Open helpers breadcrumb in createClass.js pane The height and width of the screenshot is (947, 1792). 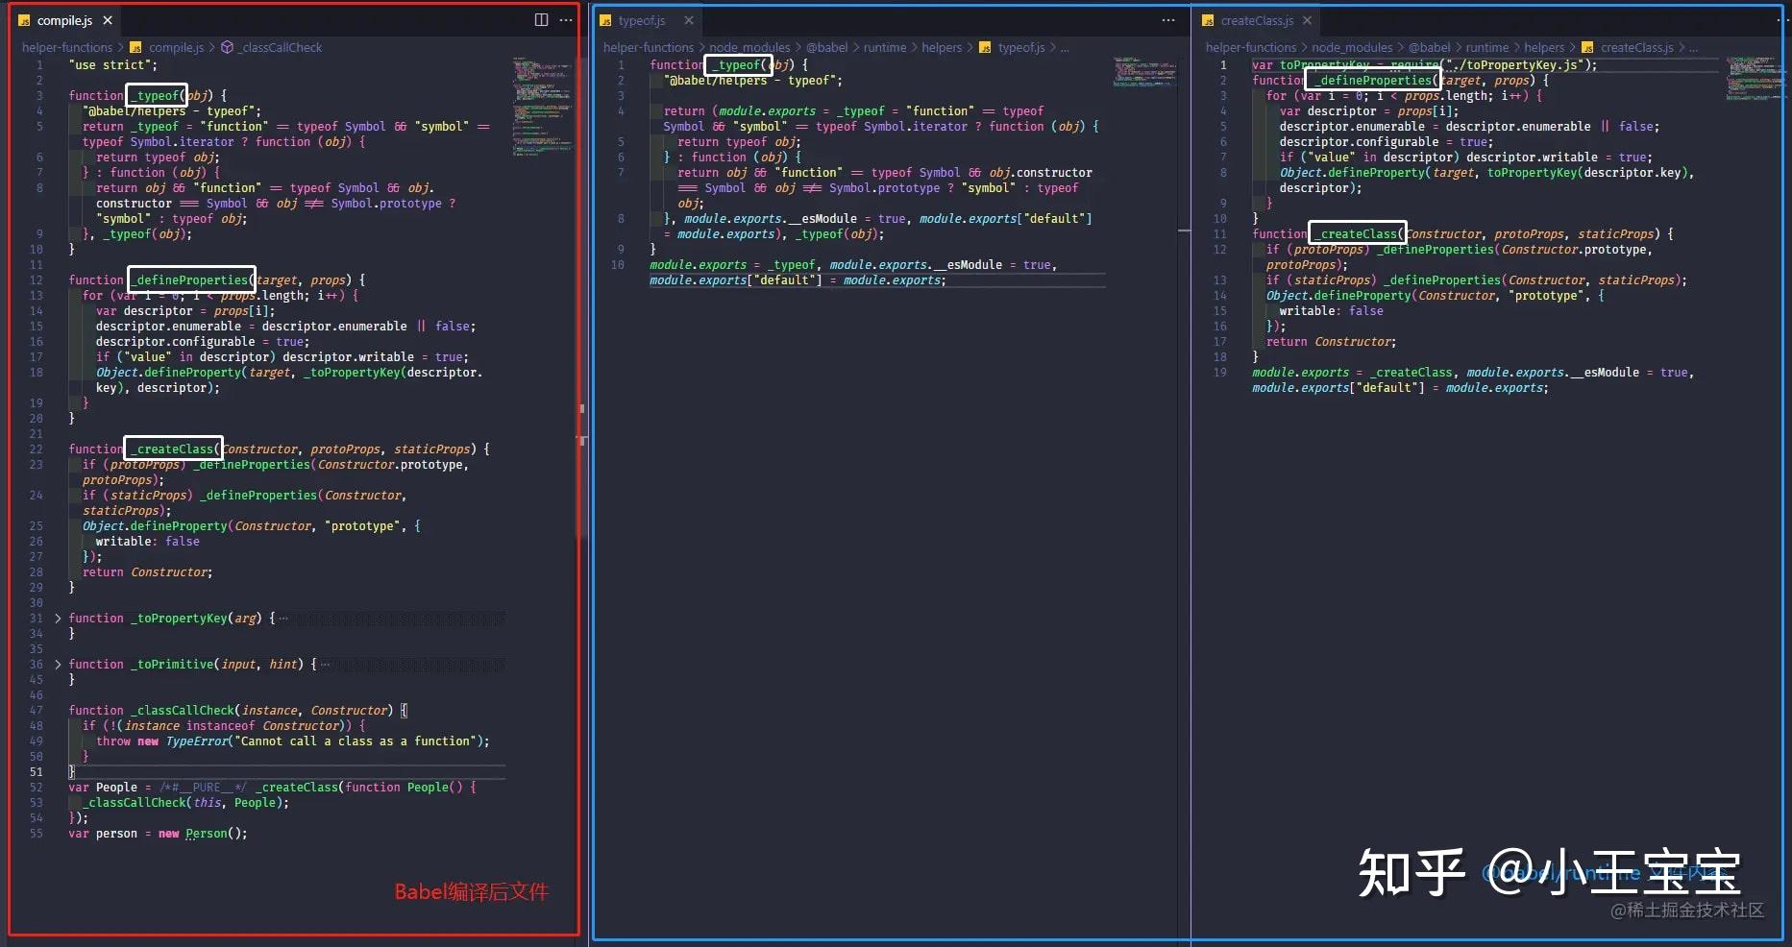(1544, 47)
